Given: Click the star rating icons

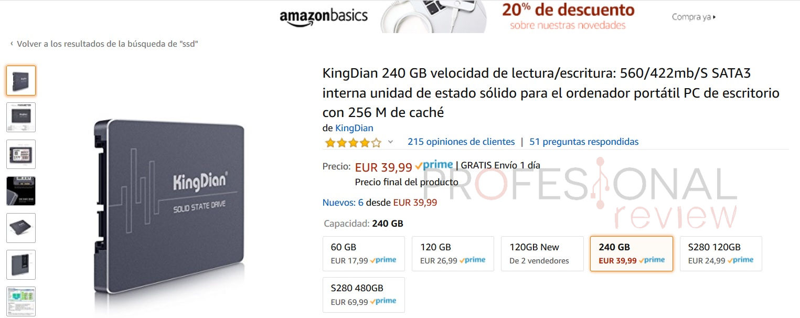Looking at the screenshot, I should 353,142.
